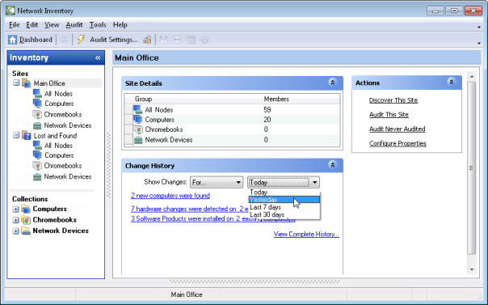The image size is (488, 305).
Task: Open the File menu
Action: pyautogui.click(x=14, y=24)
